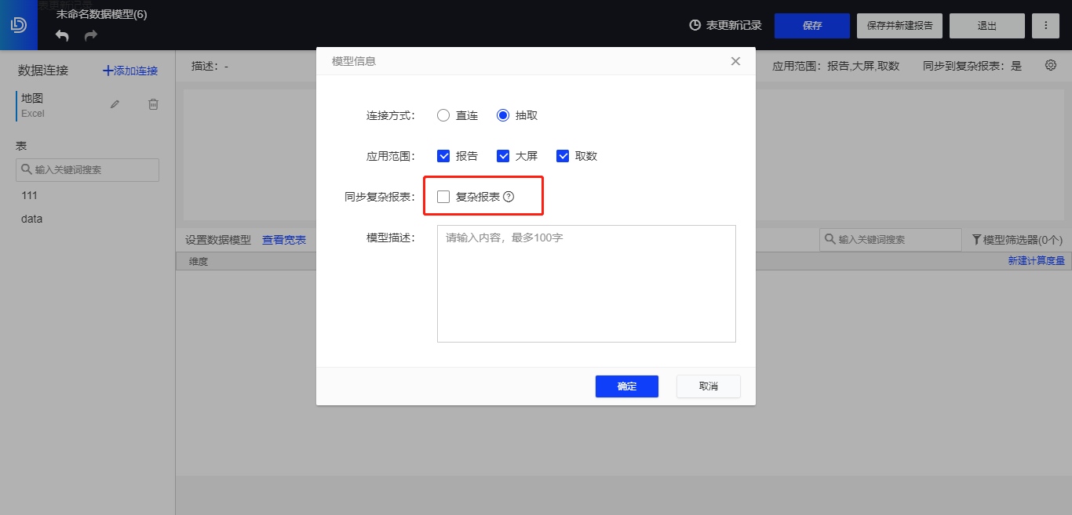Edit the 地图 connection with the pencil icon
This screenshot has width=1072, height=515.
[x=115, y=103]
